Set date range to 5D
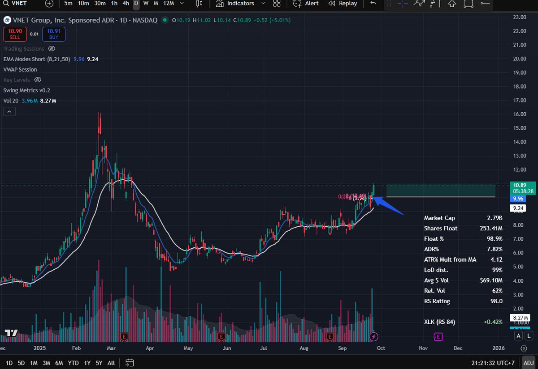This screenshot has width=538, height=369. coord(21,363)
